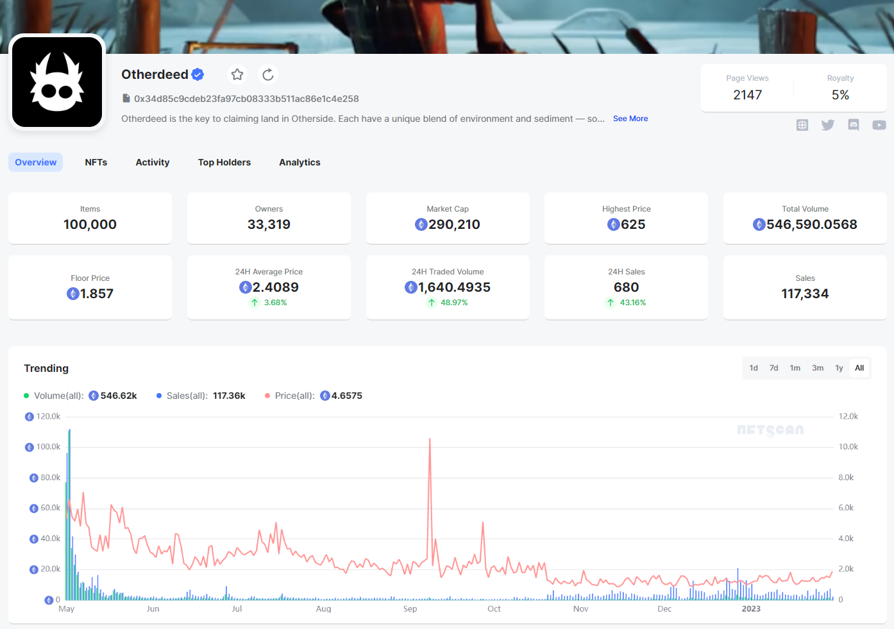Click the Items value 100,000
Image resolution: width=894 pixels, height=629 pixels.
coord(90,224)
